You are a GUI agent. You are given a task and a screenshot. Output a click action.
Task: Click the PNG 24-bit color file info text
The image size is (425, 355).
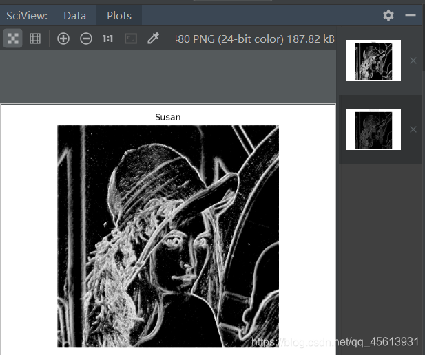[256, 39]
